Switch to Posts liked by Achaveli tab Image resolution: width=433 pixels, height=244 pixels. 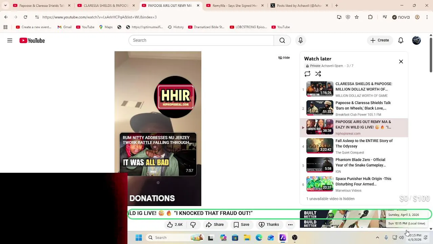point(299,5)
